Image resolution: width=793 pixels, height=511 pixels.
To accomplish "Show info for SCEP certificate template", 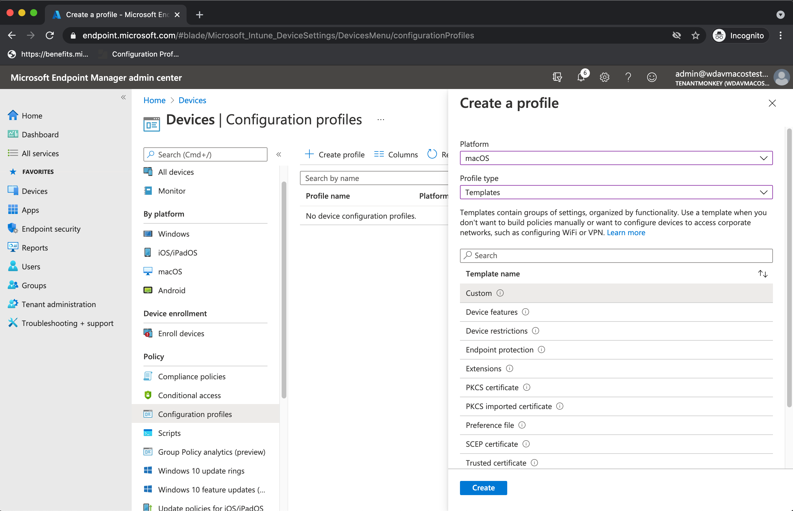I will tap(526, 444).
